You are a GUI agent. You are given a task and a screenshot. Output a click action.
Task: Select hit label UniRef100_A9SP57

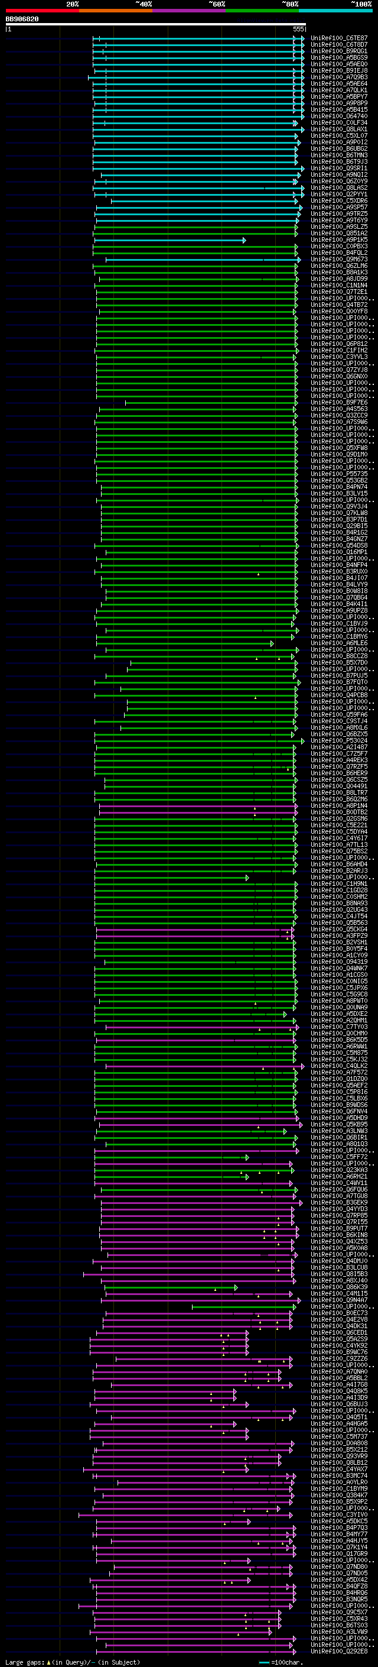339,207
